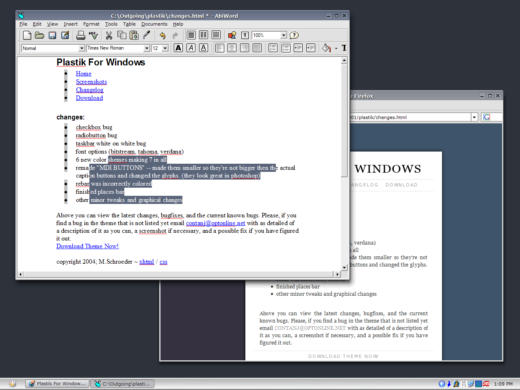Open the View menu

coord(52,24)
